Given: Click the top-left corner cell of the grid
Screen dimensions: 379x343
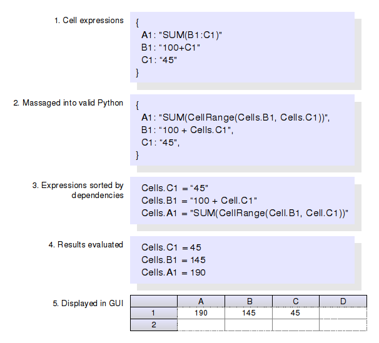Looking at the screenshot, I should click(154, 302).
